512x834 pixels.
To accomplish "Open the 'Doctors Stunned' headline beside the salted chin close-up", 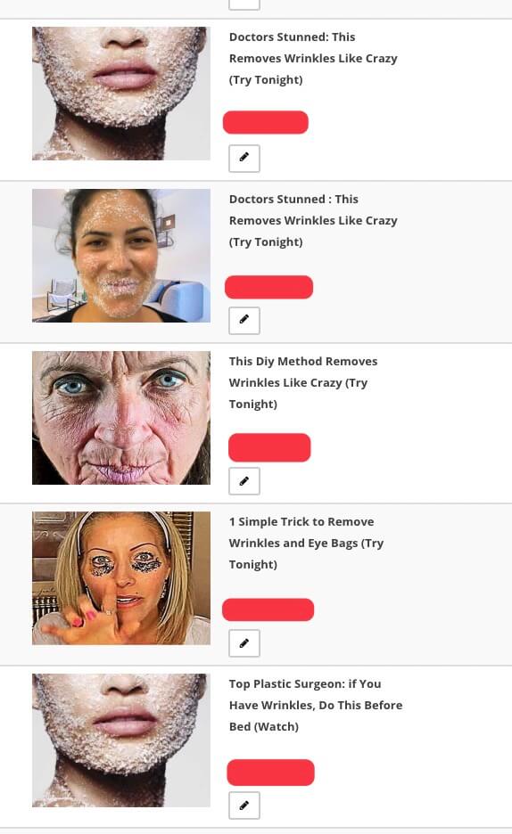I will click(313, 58).
